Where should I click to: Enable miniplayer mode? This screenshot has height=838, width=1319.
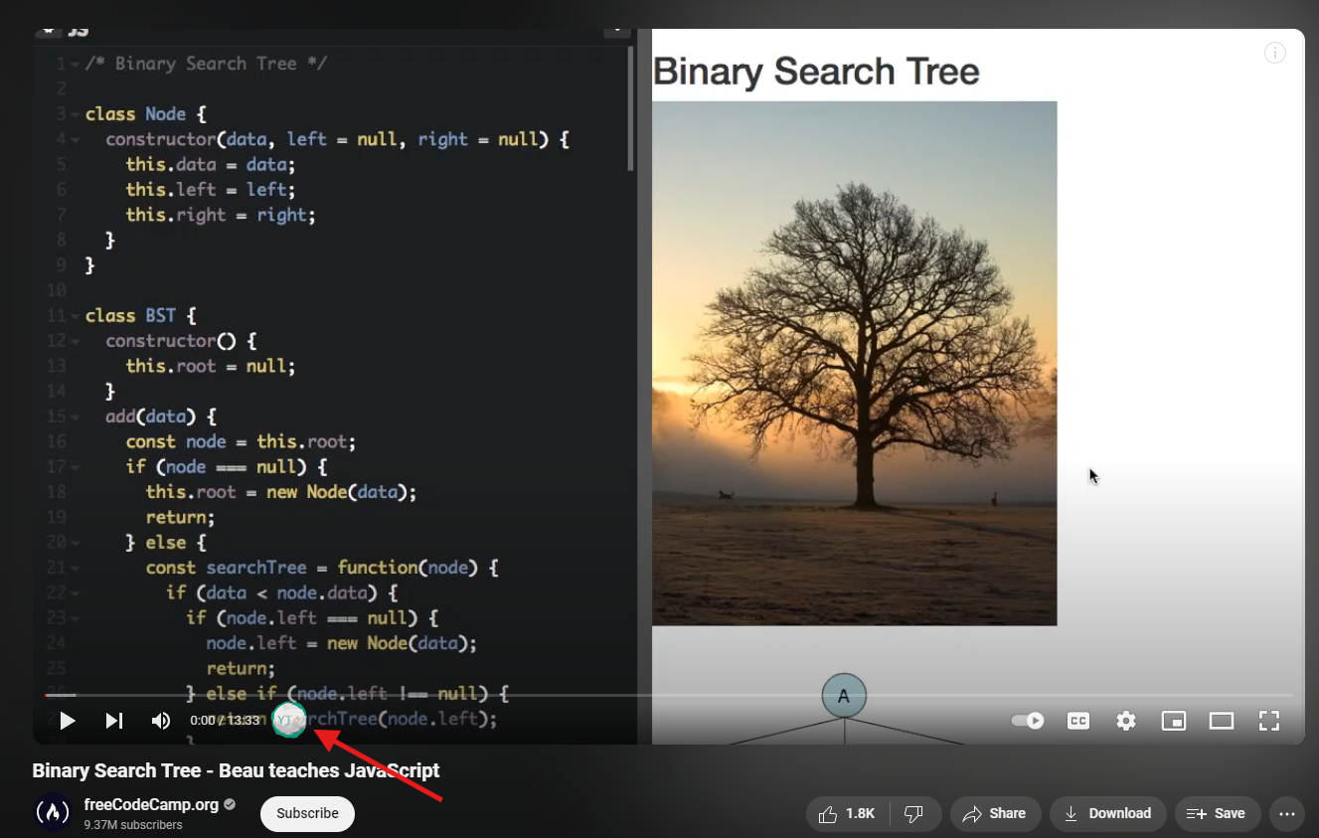[1174, 721]
